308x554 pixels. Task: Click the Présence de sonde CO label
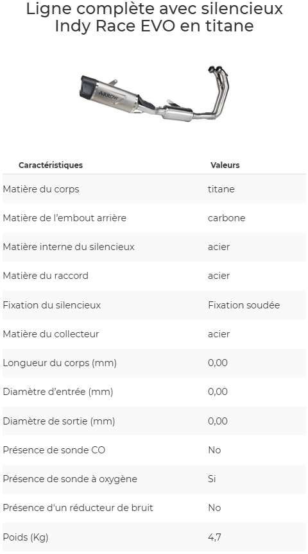pyautogui.click(x=54, y=450)
